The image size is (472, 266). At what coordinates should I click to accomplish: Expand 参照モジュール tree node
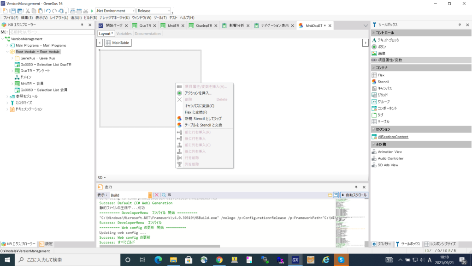click(7, 97)
